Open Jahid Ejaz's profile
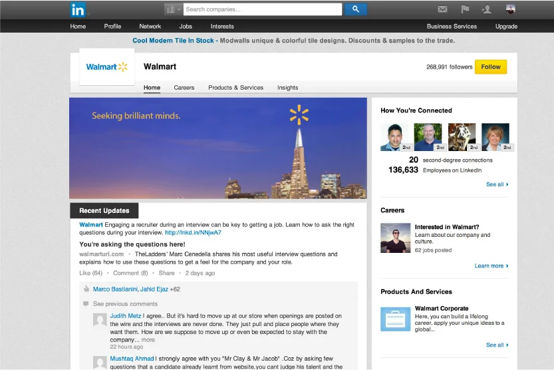Image resolution: width=554 pixels, height=370 pixels. point(154,289)
